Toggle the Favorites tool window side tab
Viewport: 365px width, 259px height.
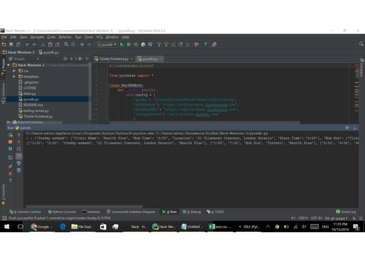tap(3, 195)
